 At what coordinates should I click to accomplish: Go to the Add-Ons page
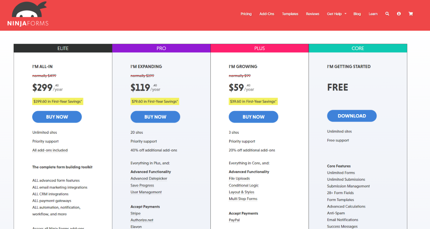click(x=267, y=14)
